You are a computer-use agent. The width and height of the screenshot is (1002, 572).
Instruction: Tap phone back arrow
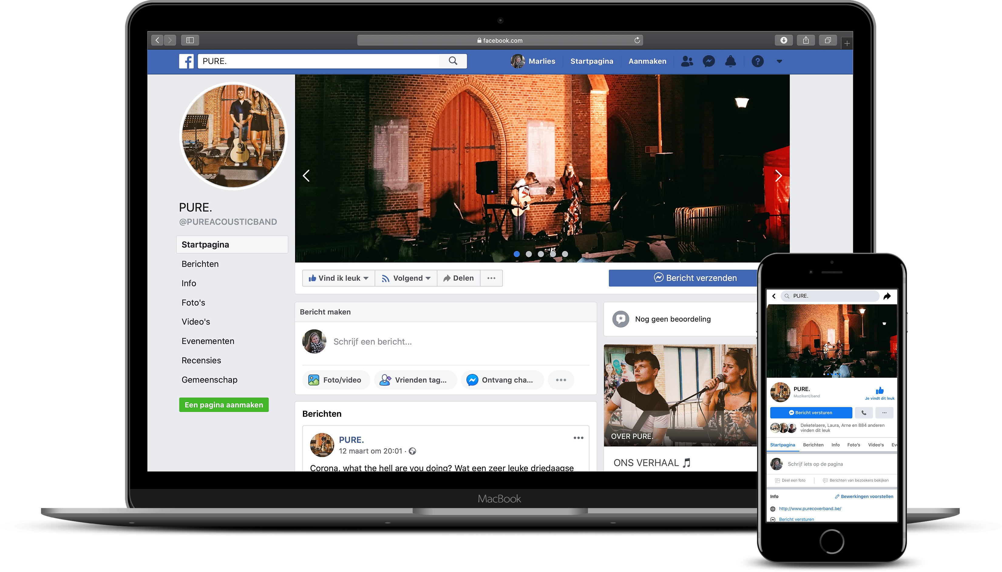(774, 296)
